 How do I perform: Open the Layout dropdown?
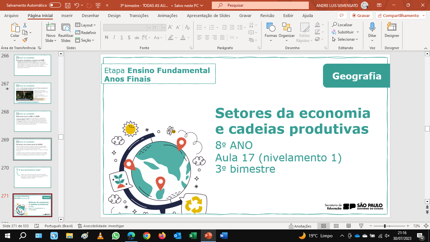pyautogui.click(x=86, y=25)
